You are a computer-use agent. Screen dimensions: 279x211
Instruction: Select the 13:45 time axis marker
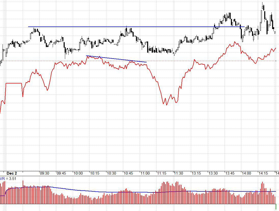(230, 173)
